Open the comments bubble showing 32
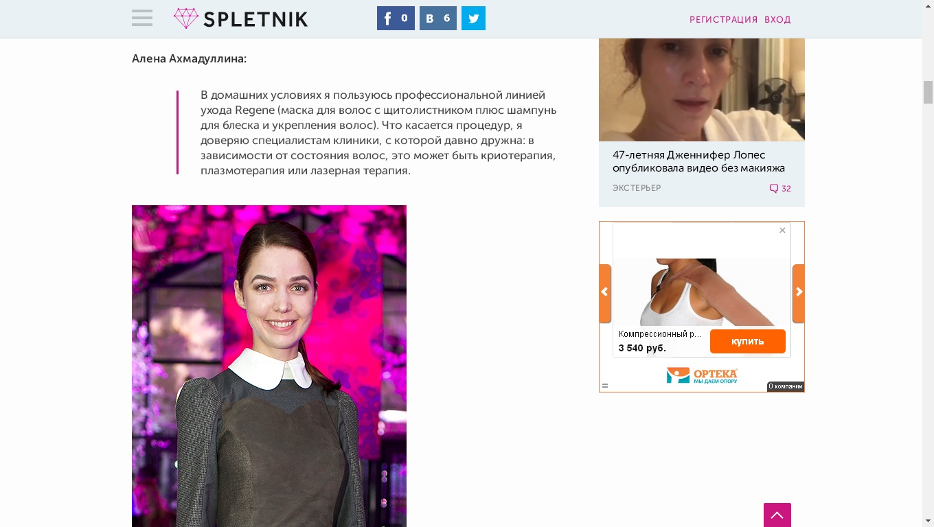 pos(780,189)
